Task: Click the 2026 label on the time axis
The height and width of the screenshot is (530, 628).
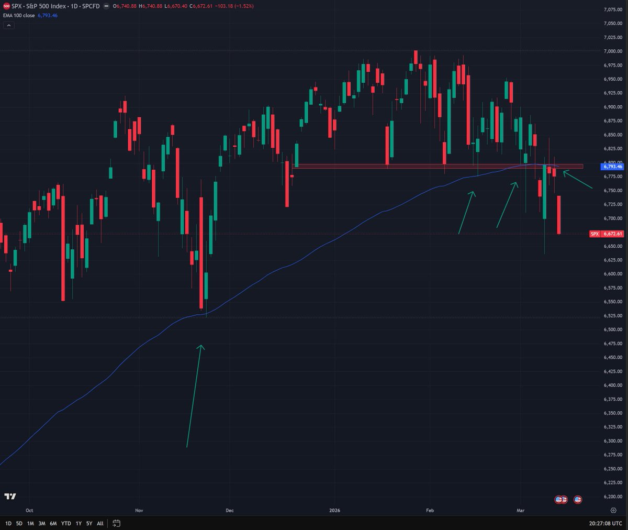Action: pyautogui.click(x=334, y=510)
